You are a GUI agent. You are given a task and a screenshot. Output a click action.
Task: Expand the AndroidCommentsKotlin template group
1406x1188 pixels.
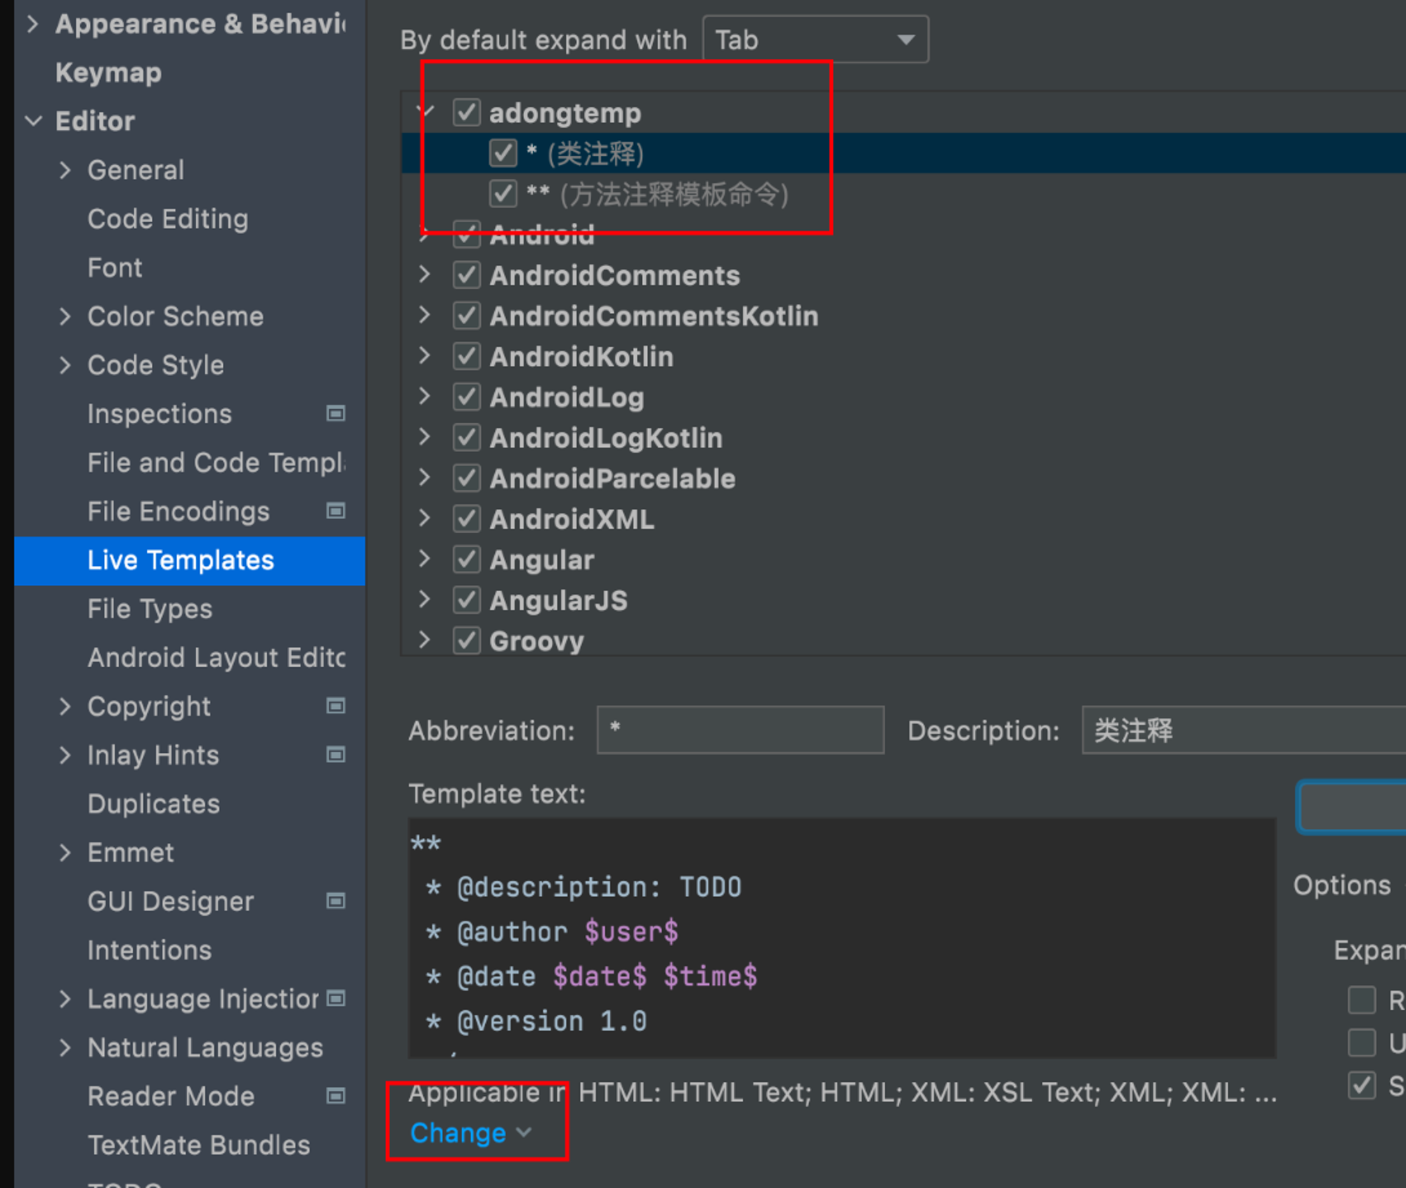coord(424,315)
